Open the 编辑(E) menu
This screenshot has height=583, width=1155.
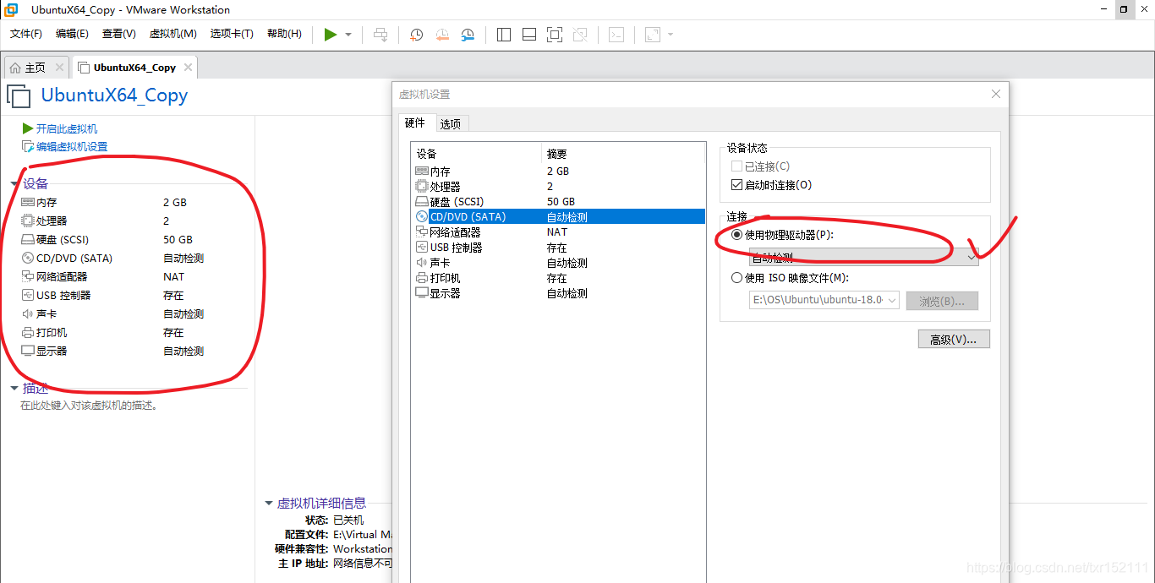[x=72, y=34]
